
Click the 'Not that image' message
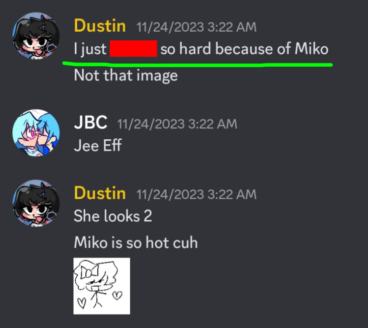click(126, 76)
